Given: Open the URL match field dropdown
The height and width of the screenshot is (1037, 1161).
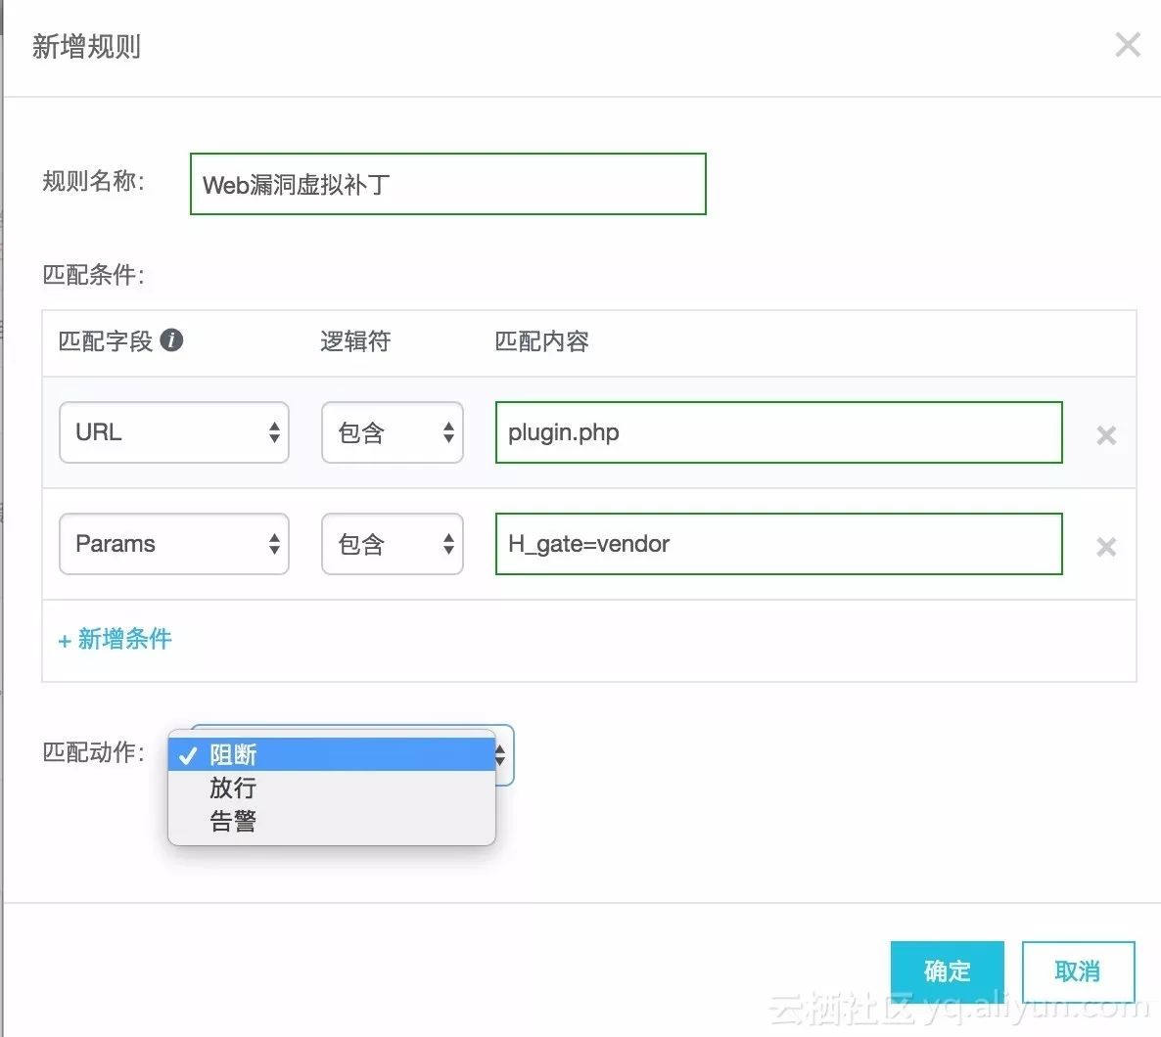Looking at the screenshot, I should pyautogui.click(x=174, y=432).
